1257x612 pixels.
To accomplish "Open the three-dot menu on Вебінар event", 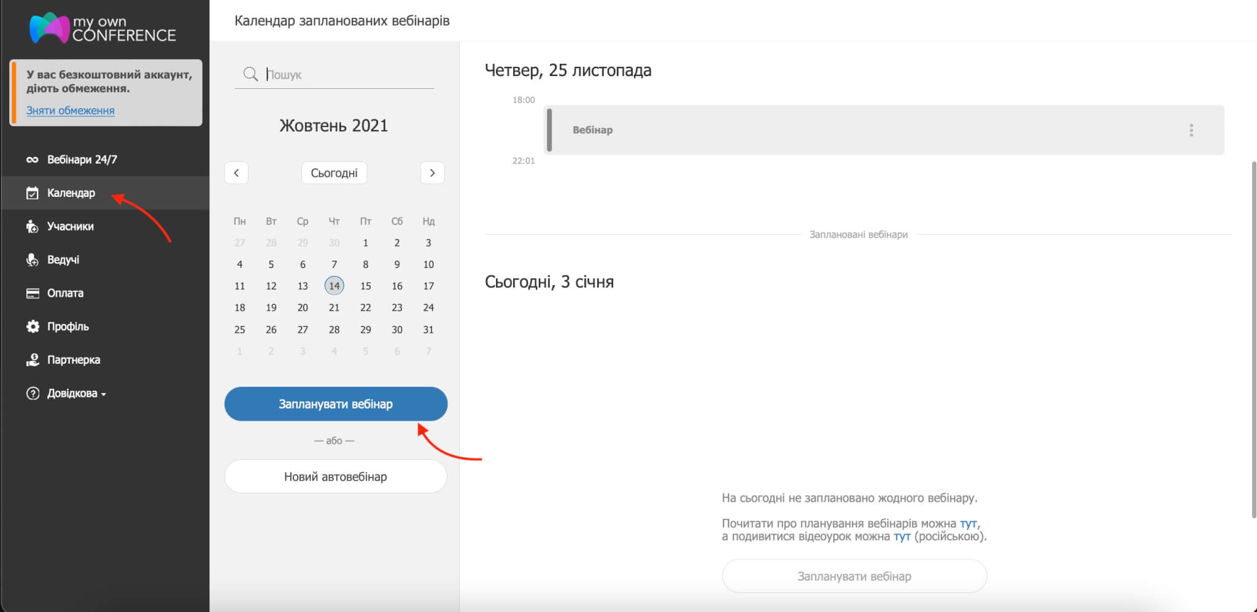I will pyautogui.click(x=1191, y=129).
